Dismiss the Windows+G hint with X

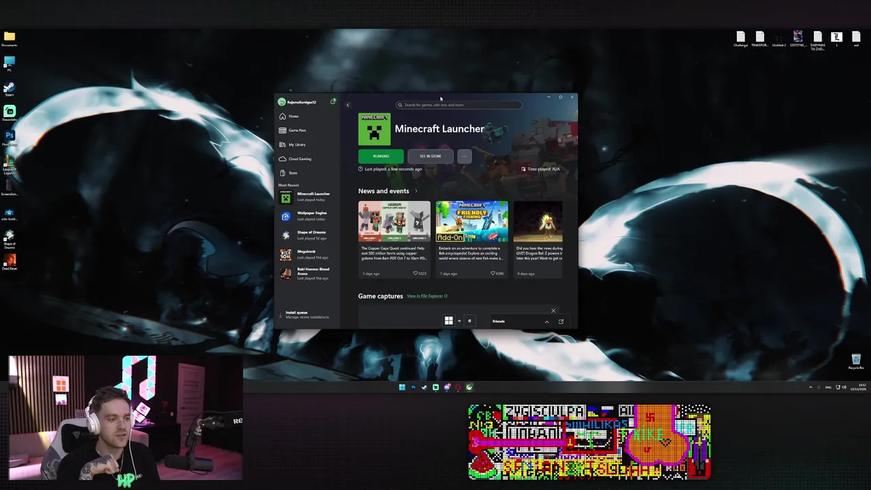553,311
